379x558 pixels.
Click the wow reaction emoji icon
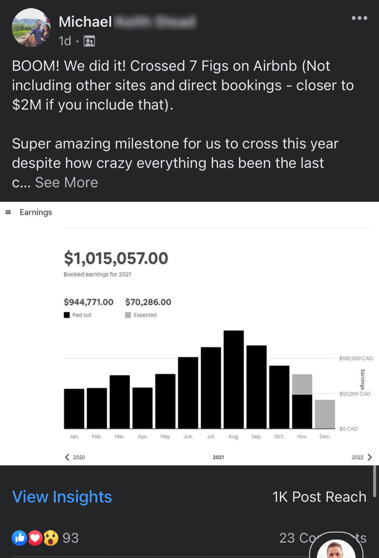point(51,538)
